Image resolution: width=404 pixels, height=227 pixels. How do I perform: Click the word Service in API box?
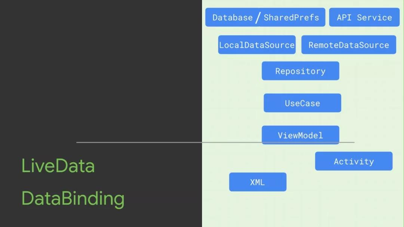374,18
